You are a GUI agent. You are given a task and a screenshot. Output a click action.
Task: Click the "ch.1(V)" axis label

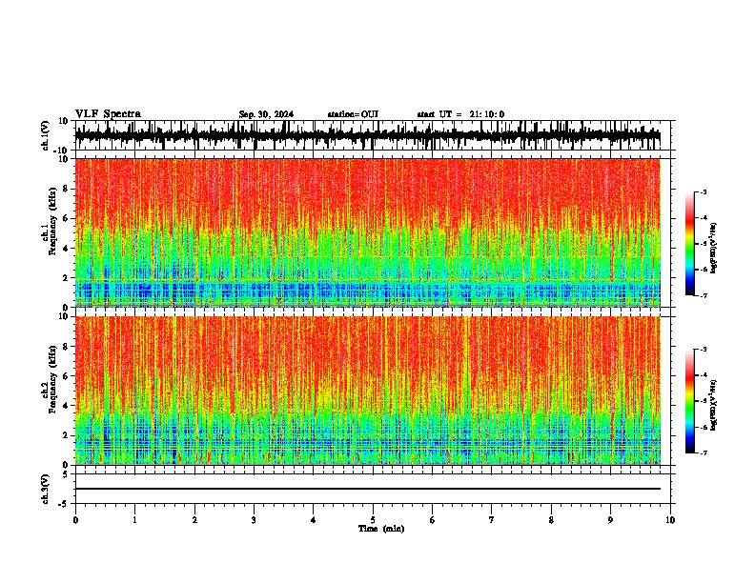46,135
